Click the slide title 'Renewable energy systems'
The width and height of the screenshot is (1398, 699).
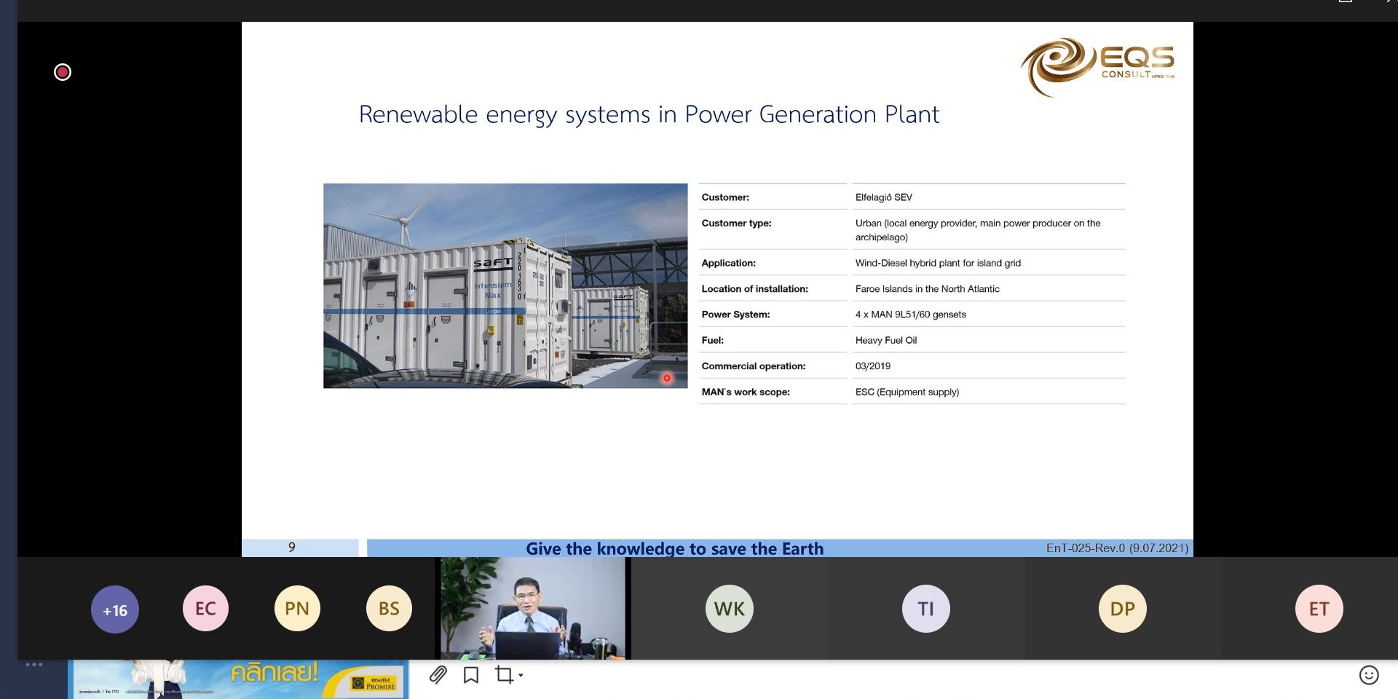[649, 114]
